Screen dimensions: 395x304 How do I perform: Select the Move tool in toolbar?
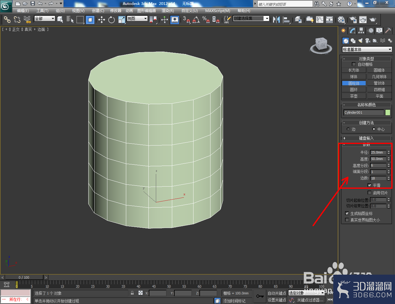[x=102, y=20]
